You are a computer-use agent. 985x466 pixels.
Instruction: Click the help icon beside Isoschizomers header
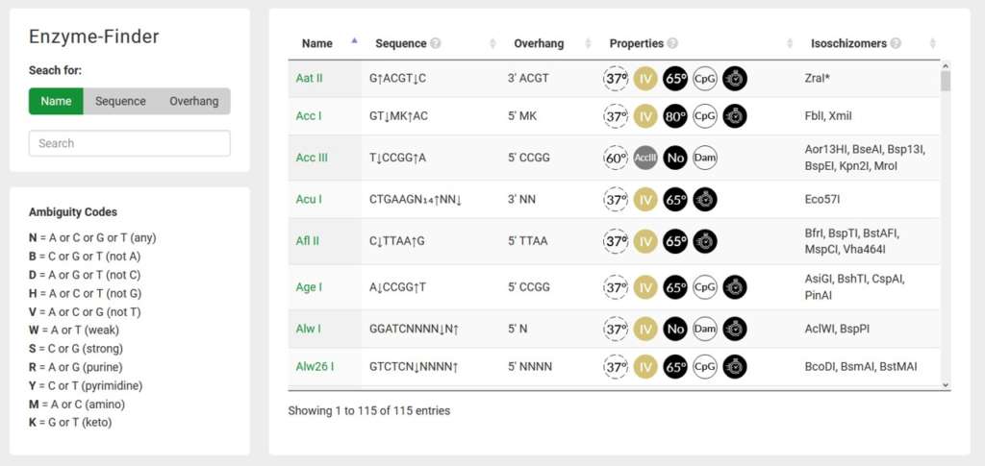click(x=896, y=43)
